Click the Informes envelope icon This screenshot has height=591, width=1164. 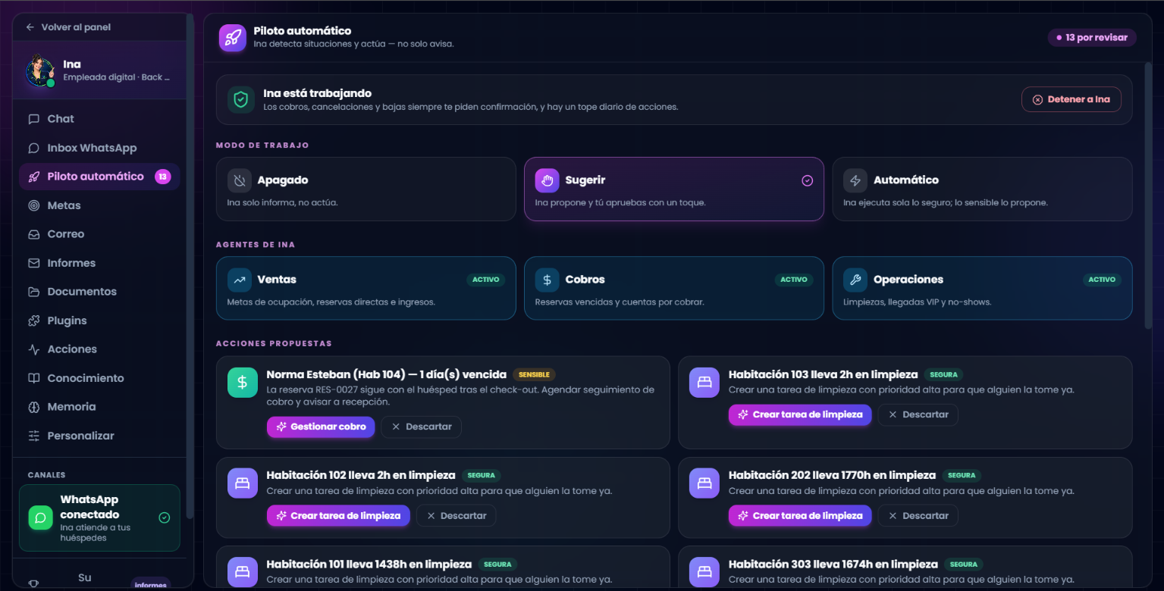[33, 263]
